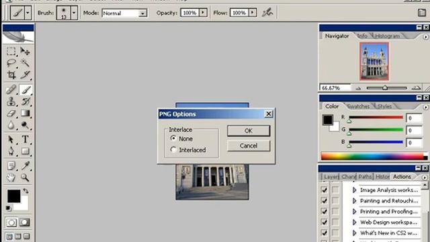Close the PNG Options dialog
Image resolution: width=430 pixels, height=242 pixels.
[x=269, y=114]
